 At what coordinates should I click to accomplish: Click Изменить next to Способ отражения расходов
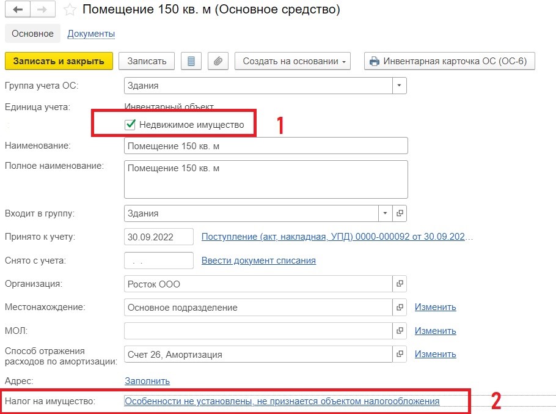pos(436,354)
